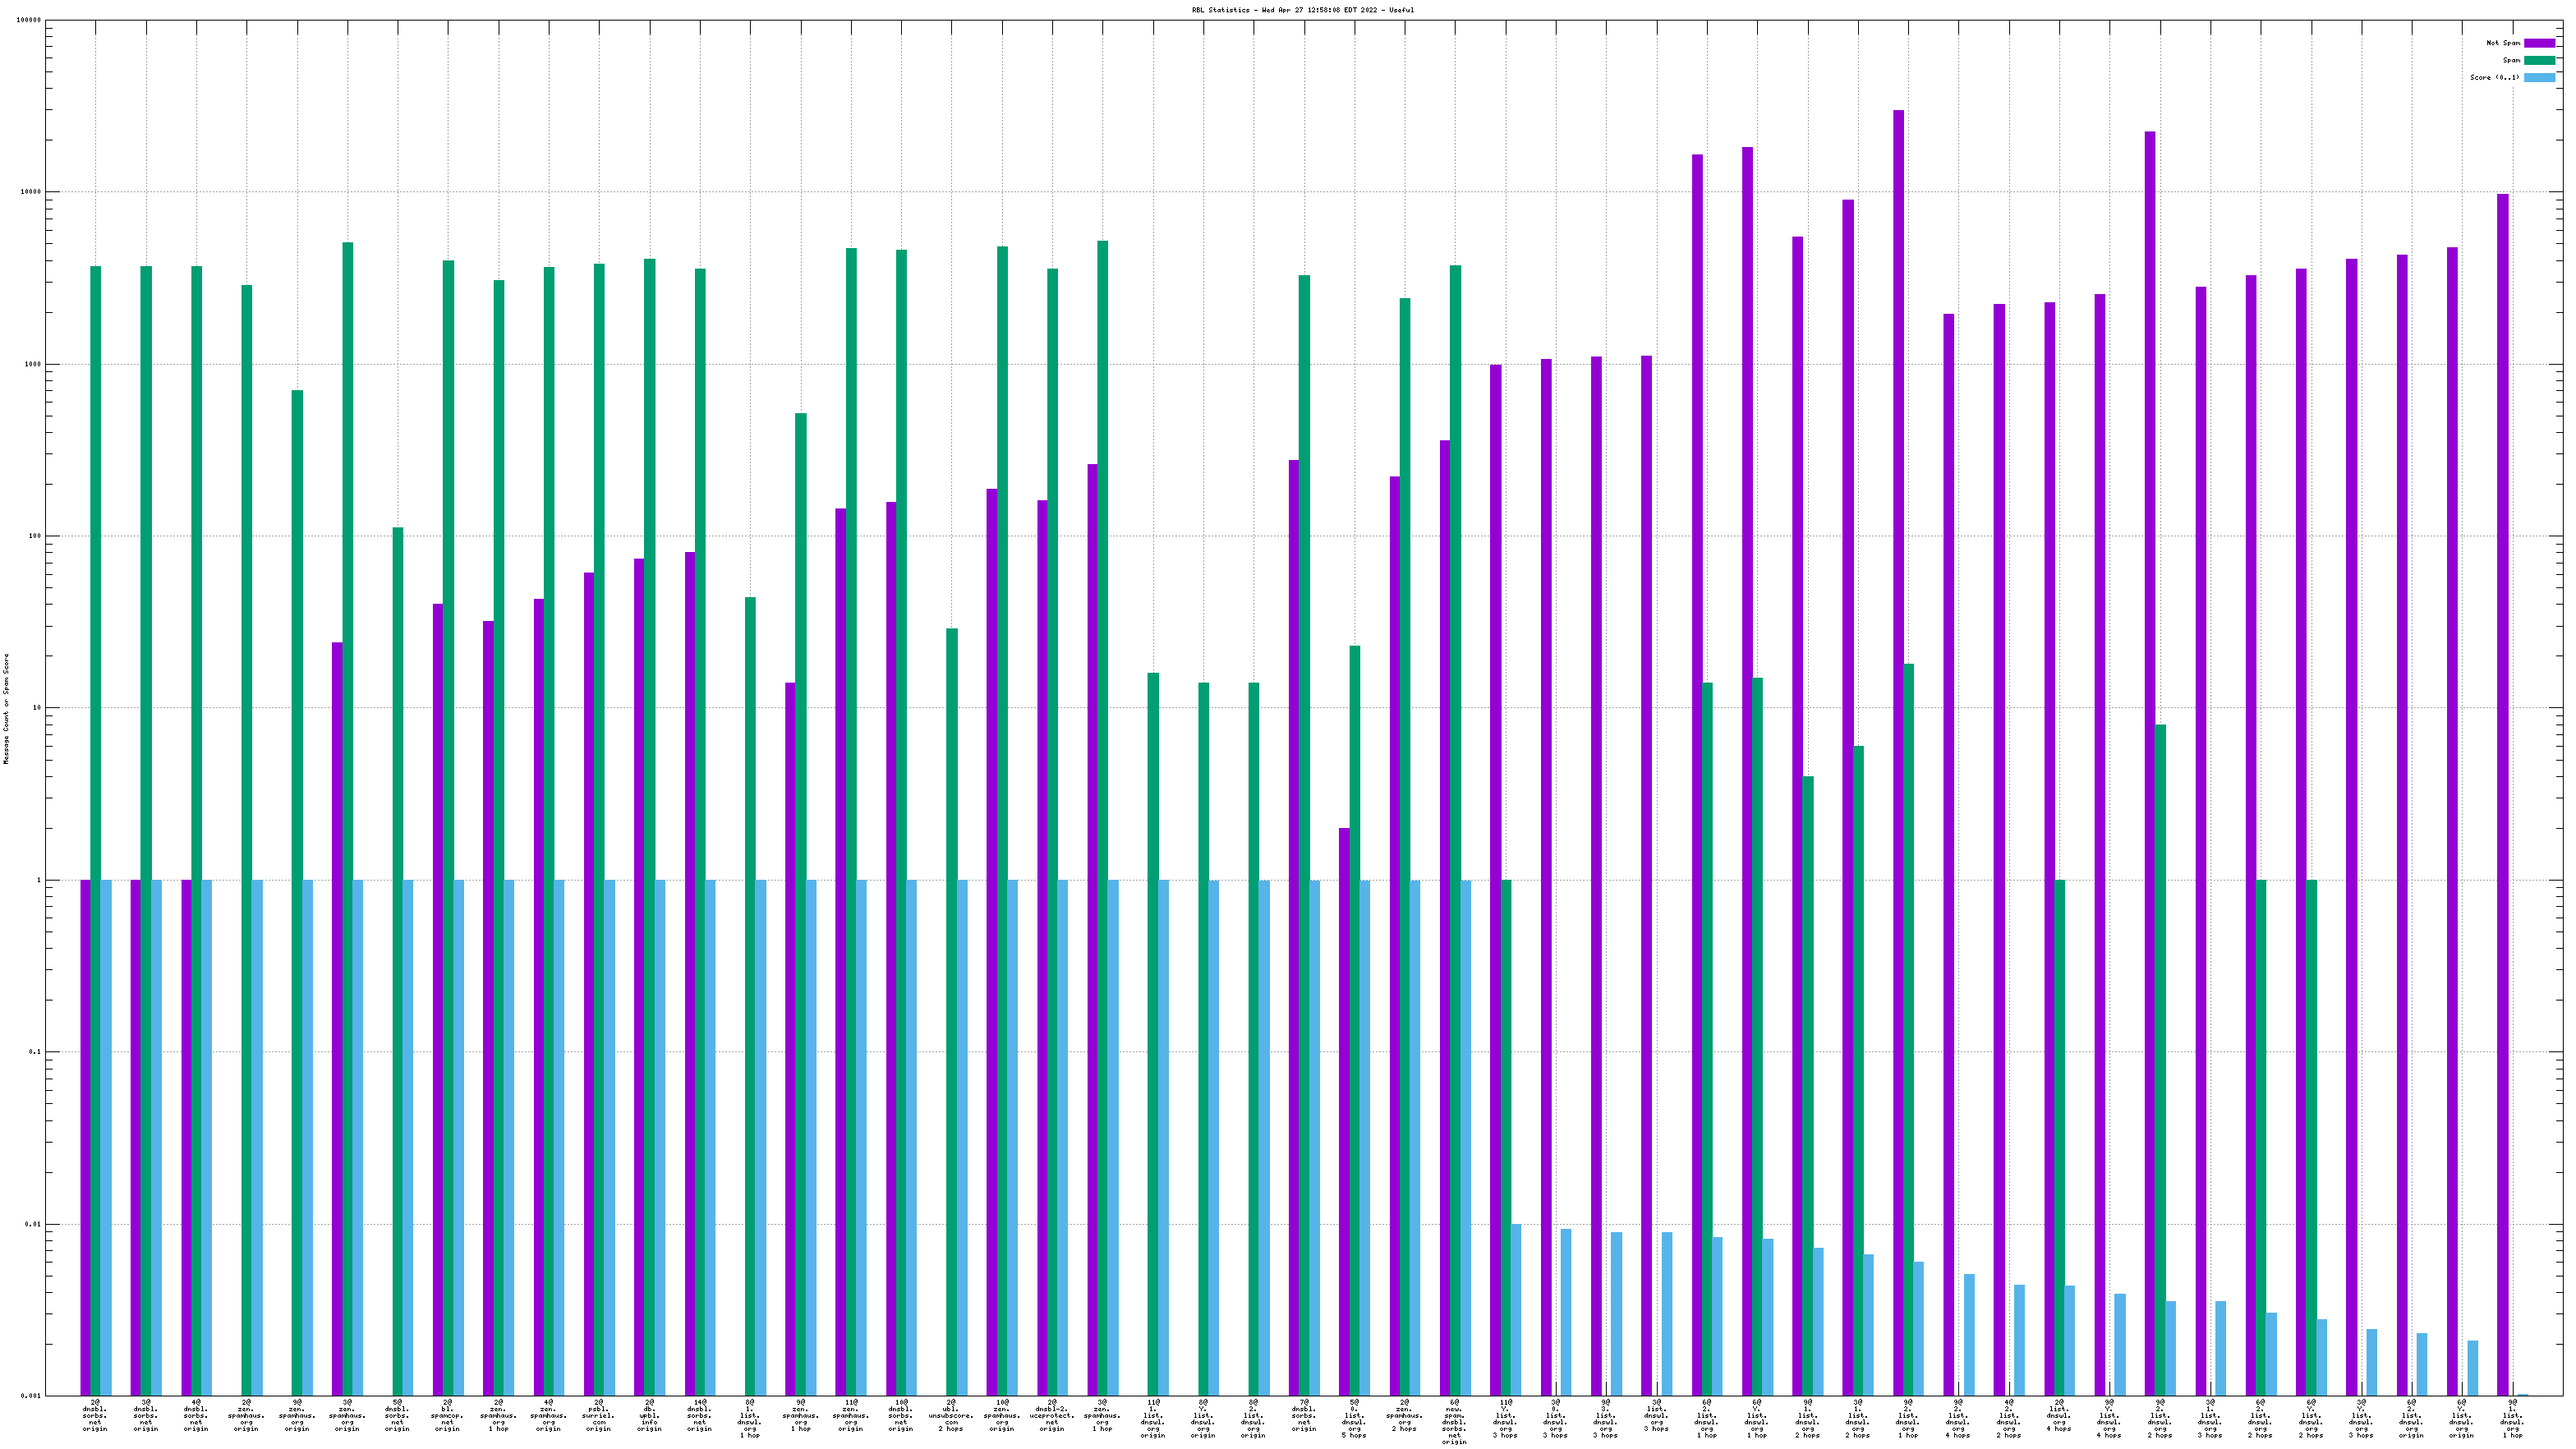Click the purple Not Spam legend swatch
The height and width of the screenshot is (1449, 2576).
(x=2539, y=43)
